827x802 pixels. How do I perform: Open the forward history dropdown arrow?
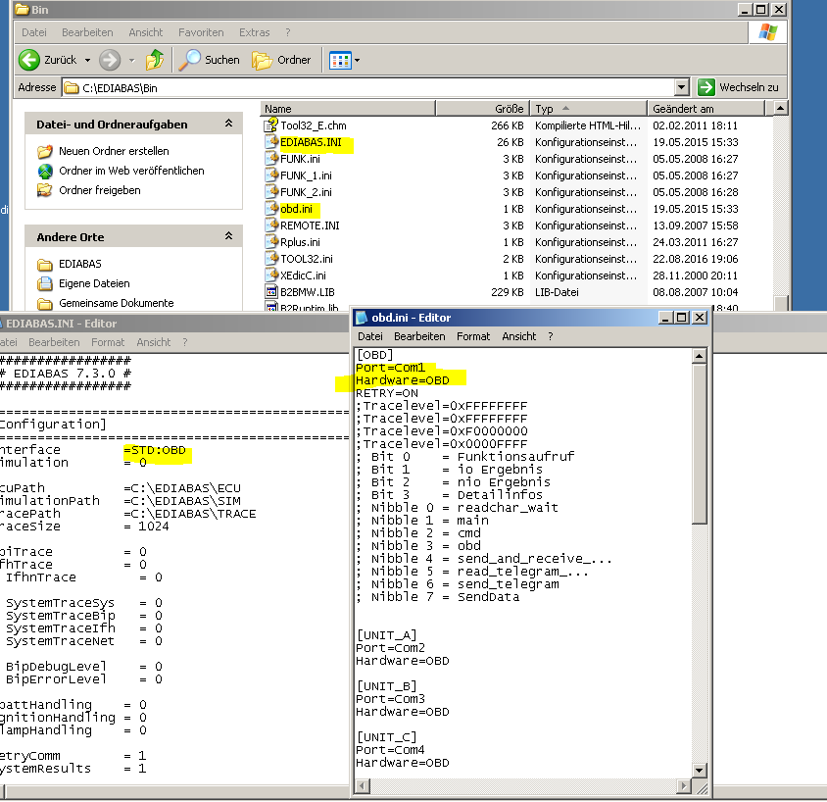(132, 60)
